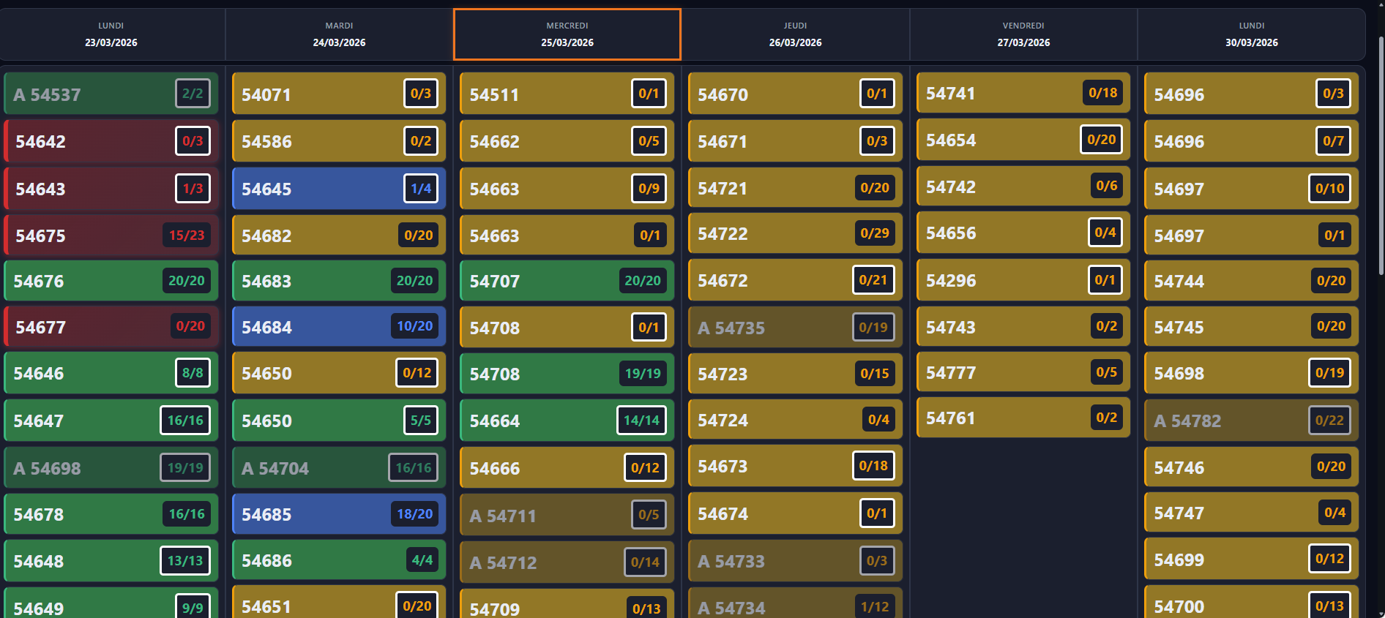
Task: Open card 54747
Action: pos(1230,513)
